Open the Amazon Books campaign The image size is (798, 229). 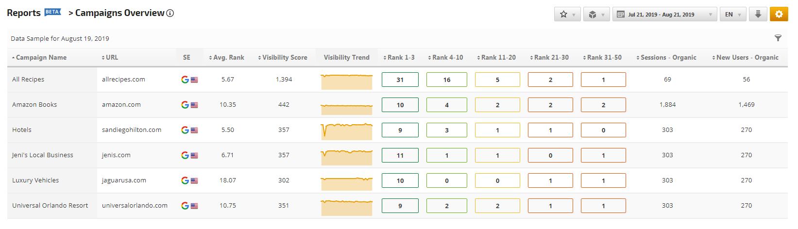click(x=34, y=104)
